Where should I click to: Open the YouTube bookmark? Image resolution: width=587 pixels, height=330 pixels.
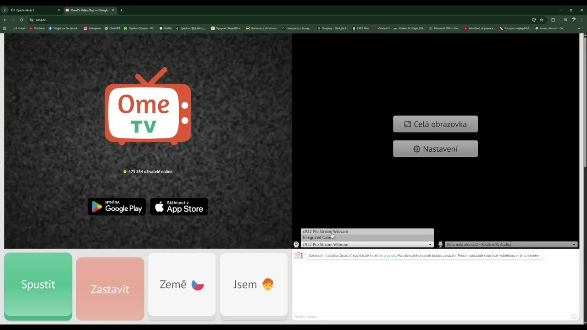(37, 28)
